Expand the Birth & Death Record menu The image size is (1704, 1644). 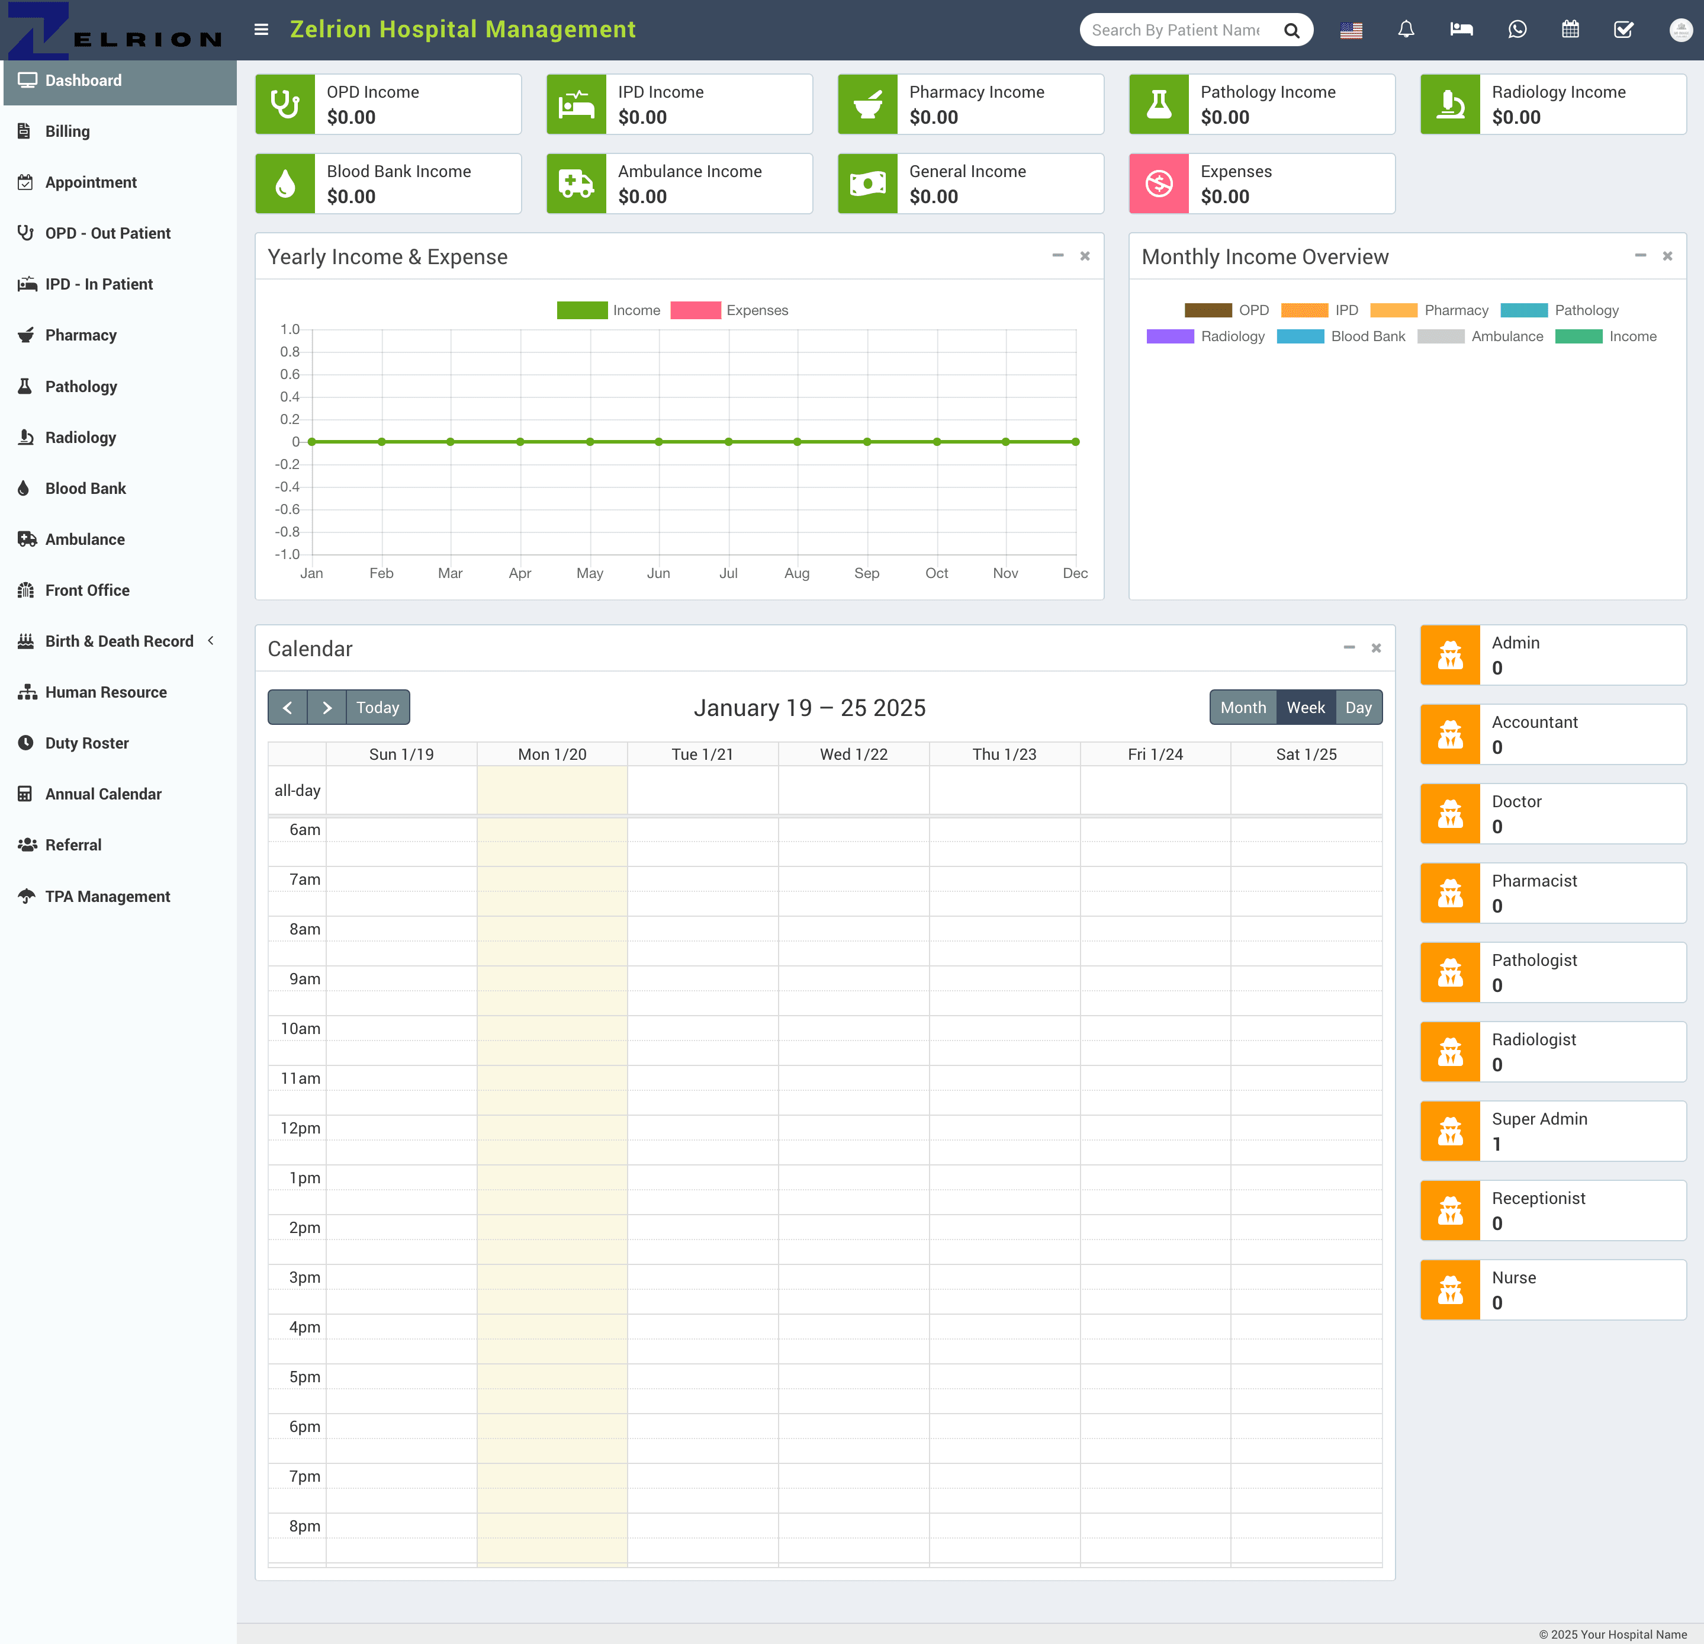(x=118, y=641)
